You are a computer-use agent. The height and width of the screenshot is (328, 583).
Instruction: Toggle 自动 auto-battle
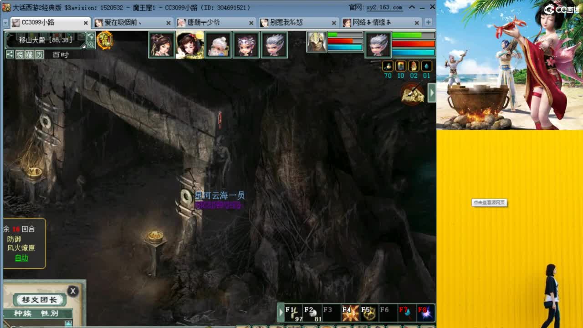click(x=21, y=258)
